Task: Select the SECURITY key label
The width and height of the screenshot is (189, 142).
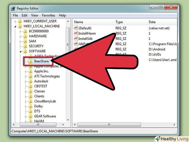Action: [x=36, y=46]
